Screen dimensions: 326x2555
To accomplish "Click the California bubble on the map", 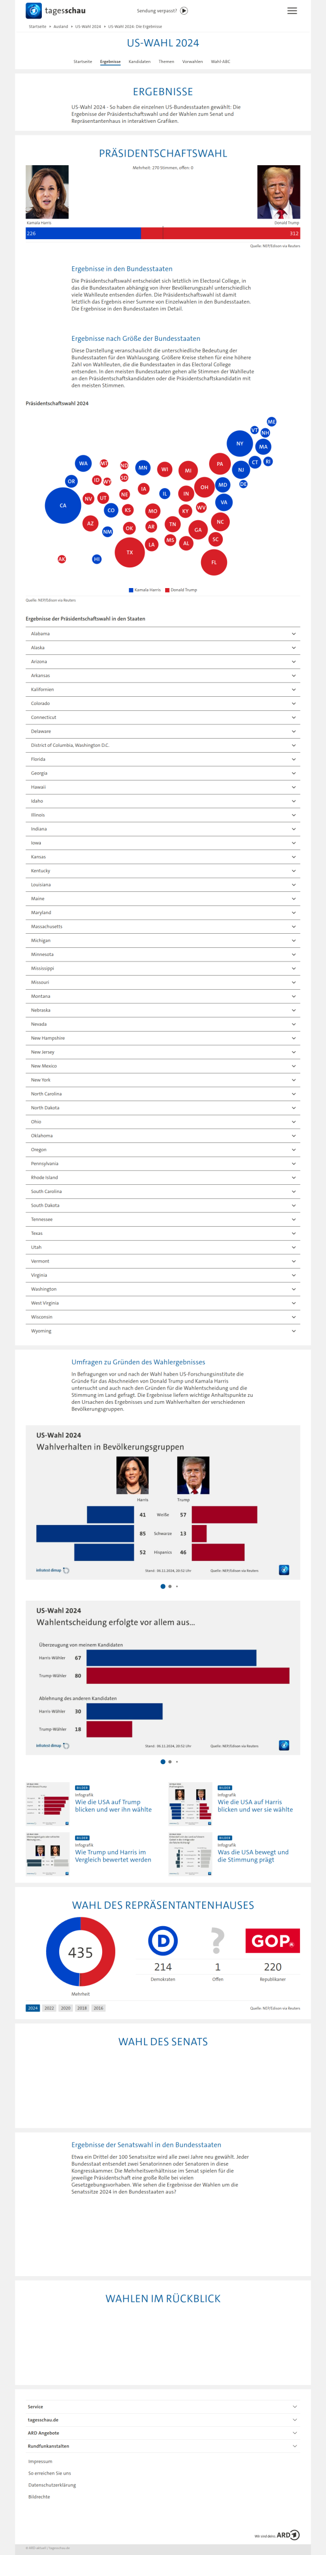I will (x=62, y=506).
